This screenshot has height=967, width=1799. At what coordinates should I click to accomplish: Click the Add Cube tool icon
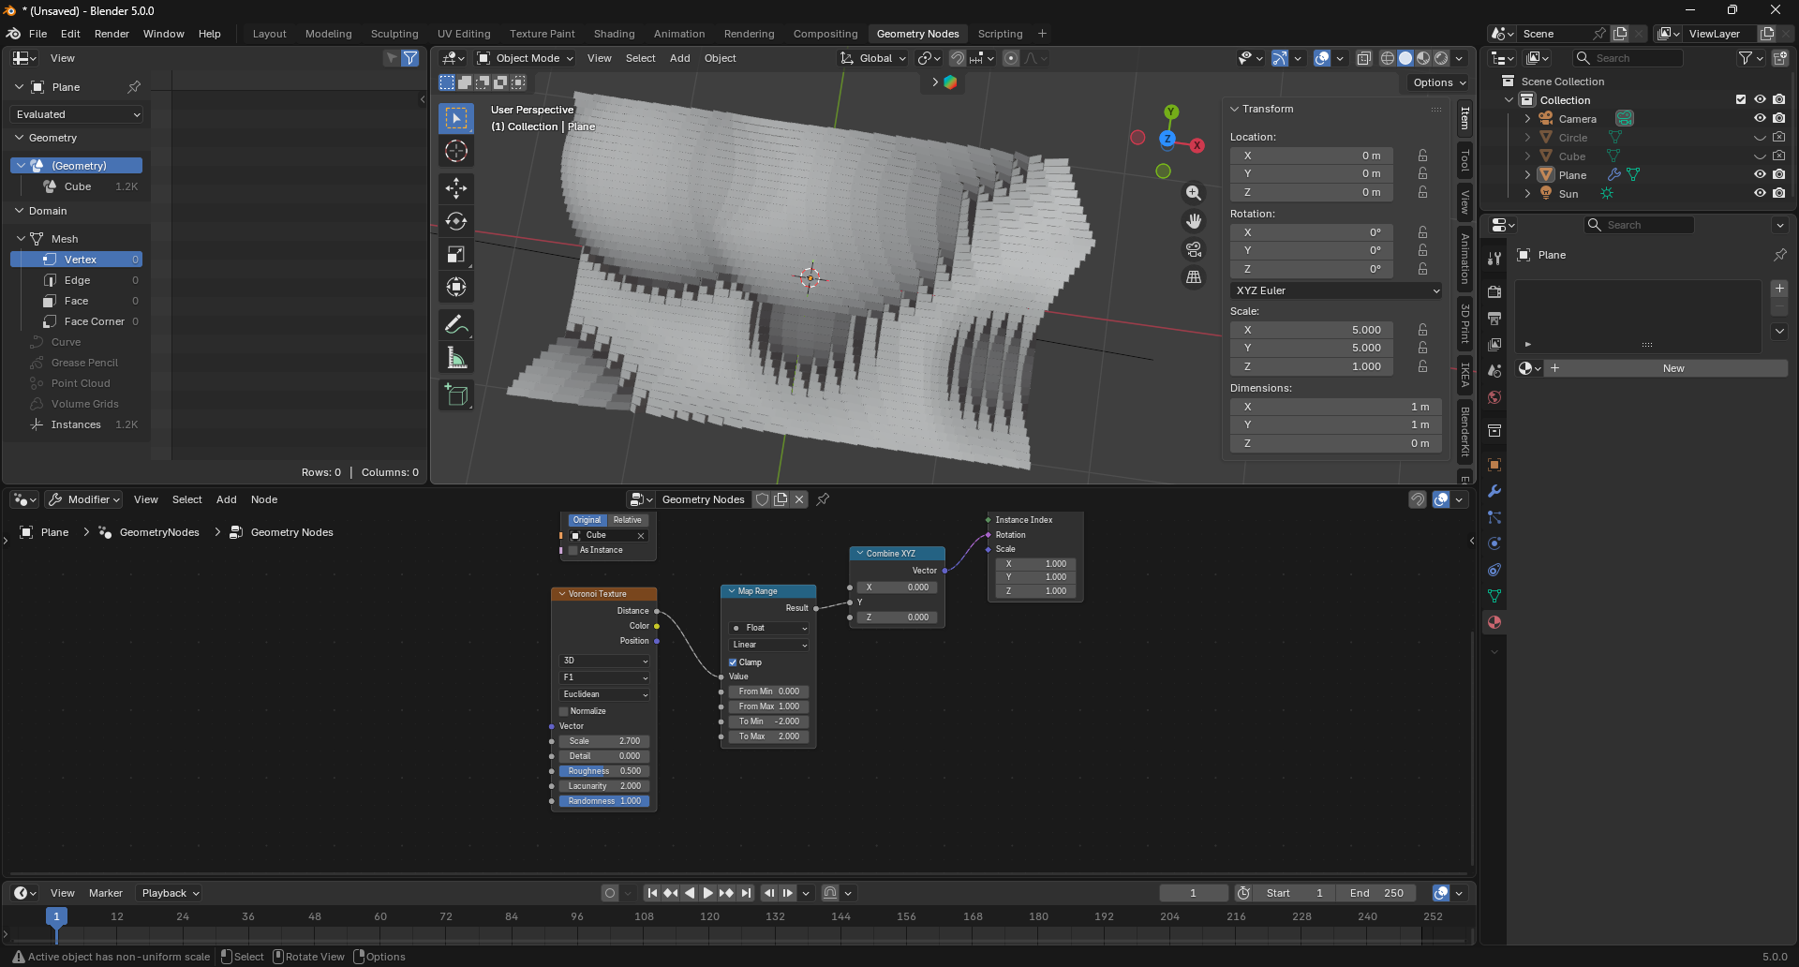coord(456,395)
